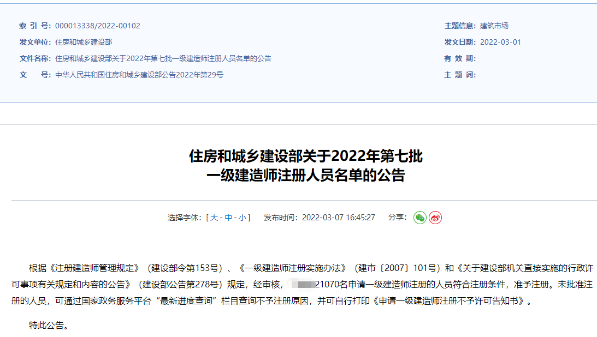The height and width of the screenshot is (337, 597).
Task: Share the announcement via WeChat icon
Action: (x=419, y=217)
